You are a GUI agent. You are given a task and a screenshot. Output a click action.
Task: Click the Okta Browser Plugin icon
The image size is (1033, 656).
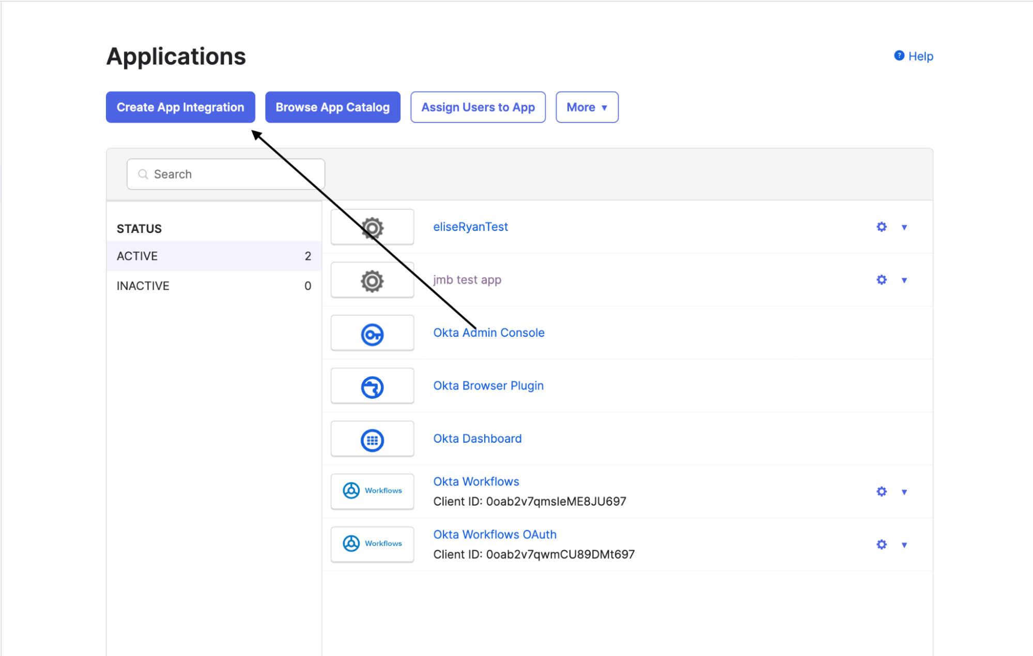tap(372, 386)
